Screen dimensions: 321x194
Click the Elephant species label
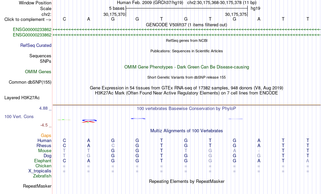[x=43, y=161]
